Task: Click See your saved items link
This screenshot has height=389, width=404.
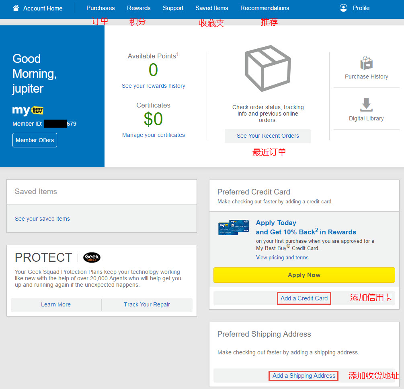Action: [42, 219]
